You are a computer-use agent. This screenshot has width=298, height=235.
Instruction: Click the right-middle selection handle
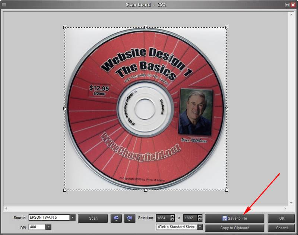[227, 109]
